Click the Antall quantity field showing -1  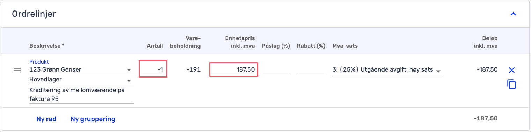click(153, 69)
